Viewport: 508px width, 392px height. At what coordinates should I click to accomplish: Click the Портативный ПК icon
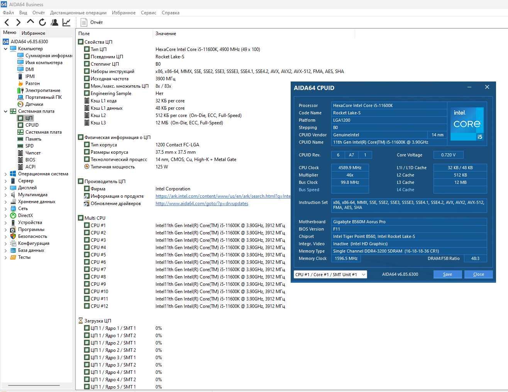point(20,97)
